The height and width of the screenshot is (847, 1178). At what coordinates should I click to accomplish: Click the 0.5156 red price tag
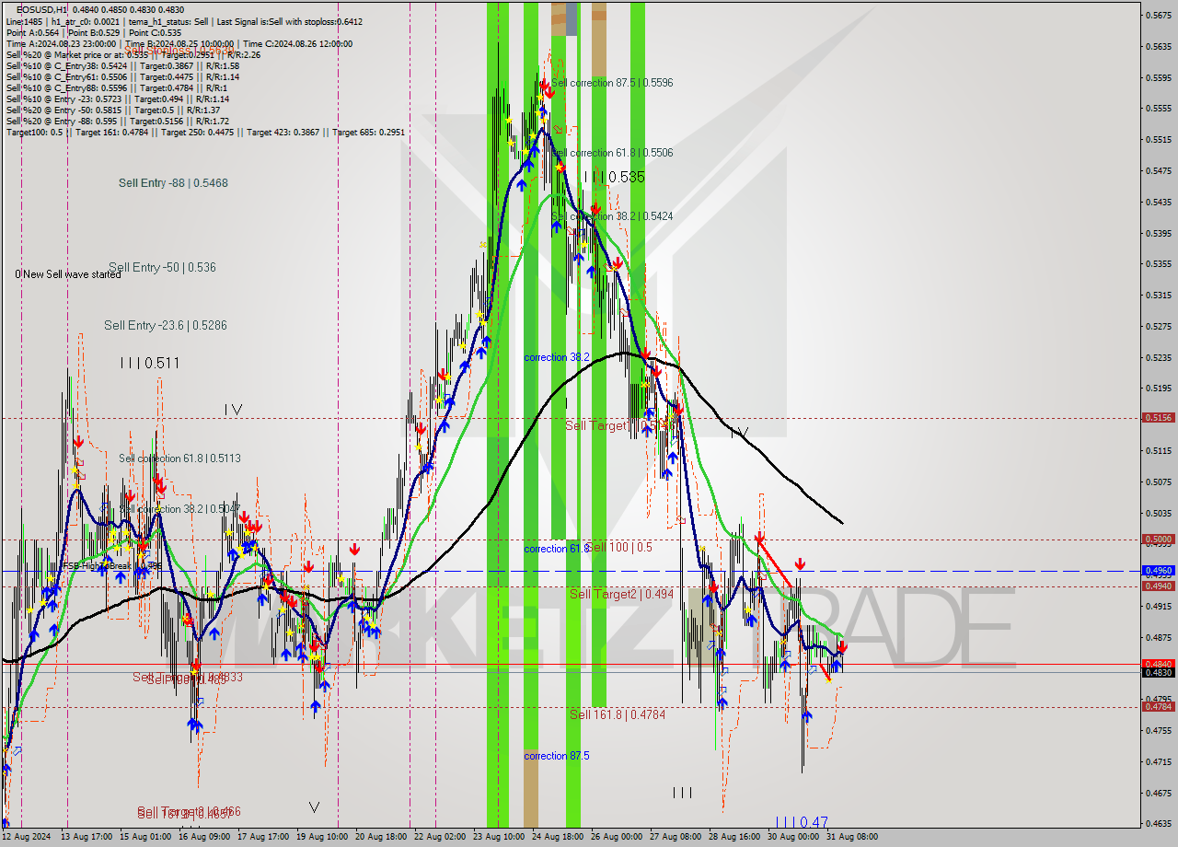coord(1158,417)
